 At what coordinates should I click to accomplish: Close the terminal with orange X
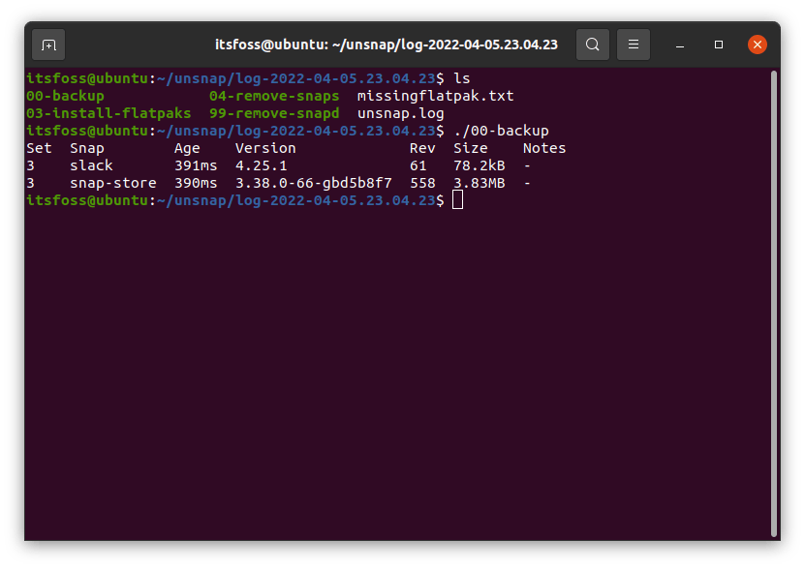click(758, 45)
